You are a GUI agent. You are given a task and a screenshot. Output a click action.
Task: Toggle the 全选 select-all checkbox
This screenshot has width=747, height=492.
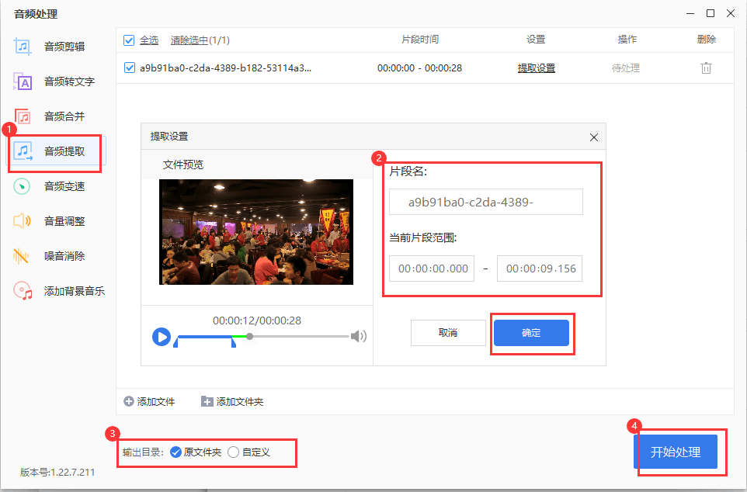(129, 40)
